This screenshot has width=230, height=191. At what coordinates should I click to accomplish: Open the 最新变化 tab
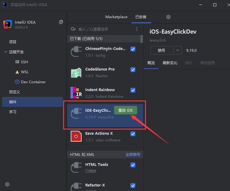[x=170, y=63]
